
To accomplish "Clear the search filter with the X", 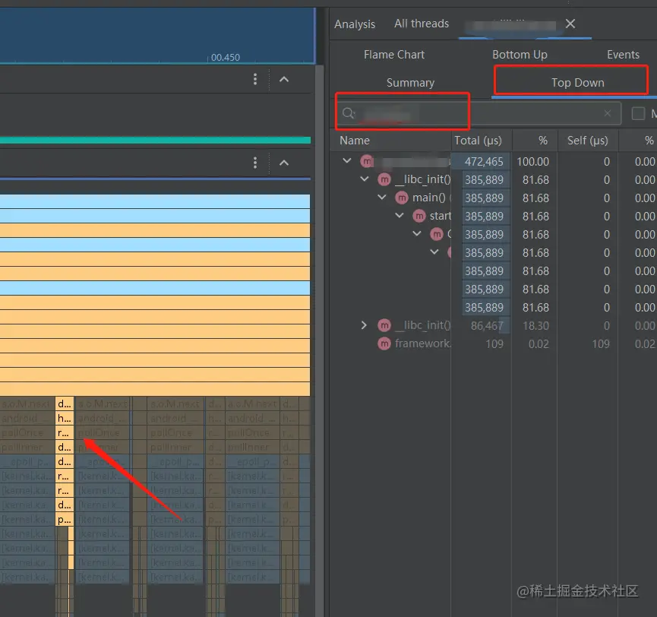I will pyautogui.click(x=608, y=113).
